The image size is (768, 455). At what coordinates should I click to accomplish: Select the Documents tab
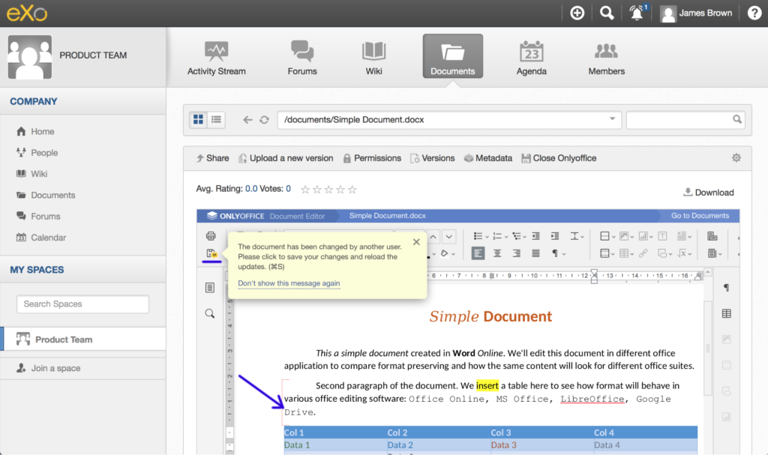pos(452,55)
